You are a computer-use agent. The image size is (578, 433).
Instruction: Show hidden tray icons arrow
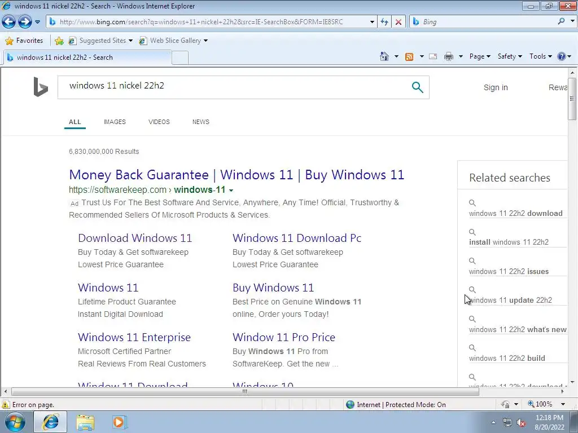493,423
